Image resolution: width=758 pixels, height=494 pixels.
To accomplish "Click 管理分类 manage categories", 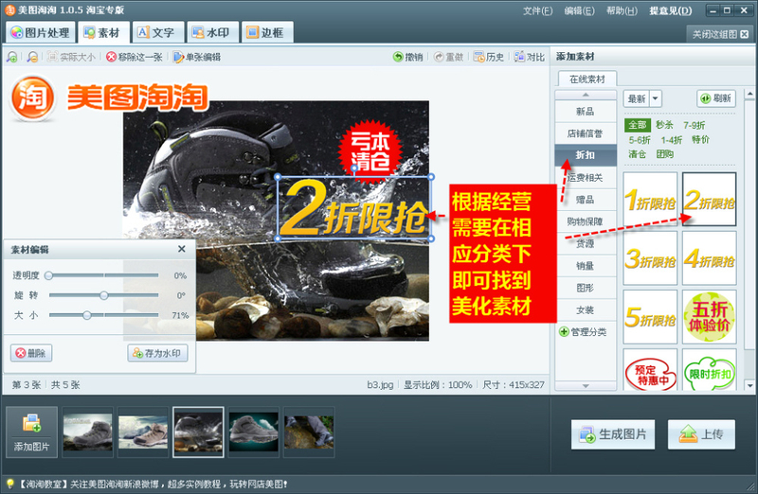I will coord(583,332).
